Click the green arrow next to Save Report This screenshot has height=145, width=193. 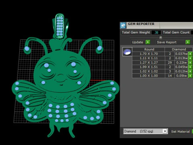point(188,42)
